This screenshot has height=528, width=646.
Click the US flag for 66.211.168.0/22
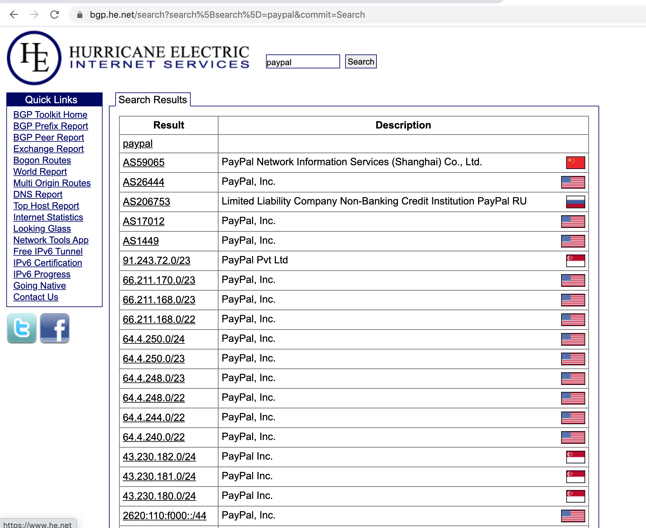pos(573,320)
